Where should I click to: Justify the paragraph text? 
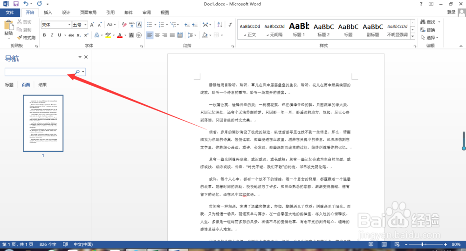[x=172, y=35]
